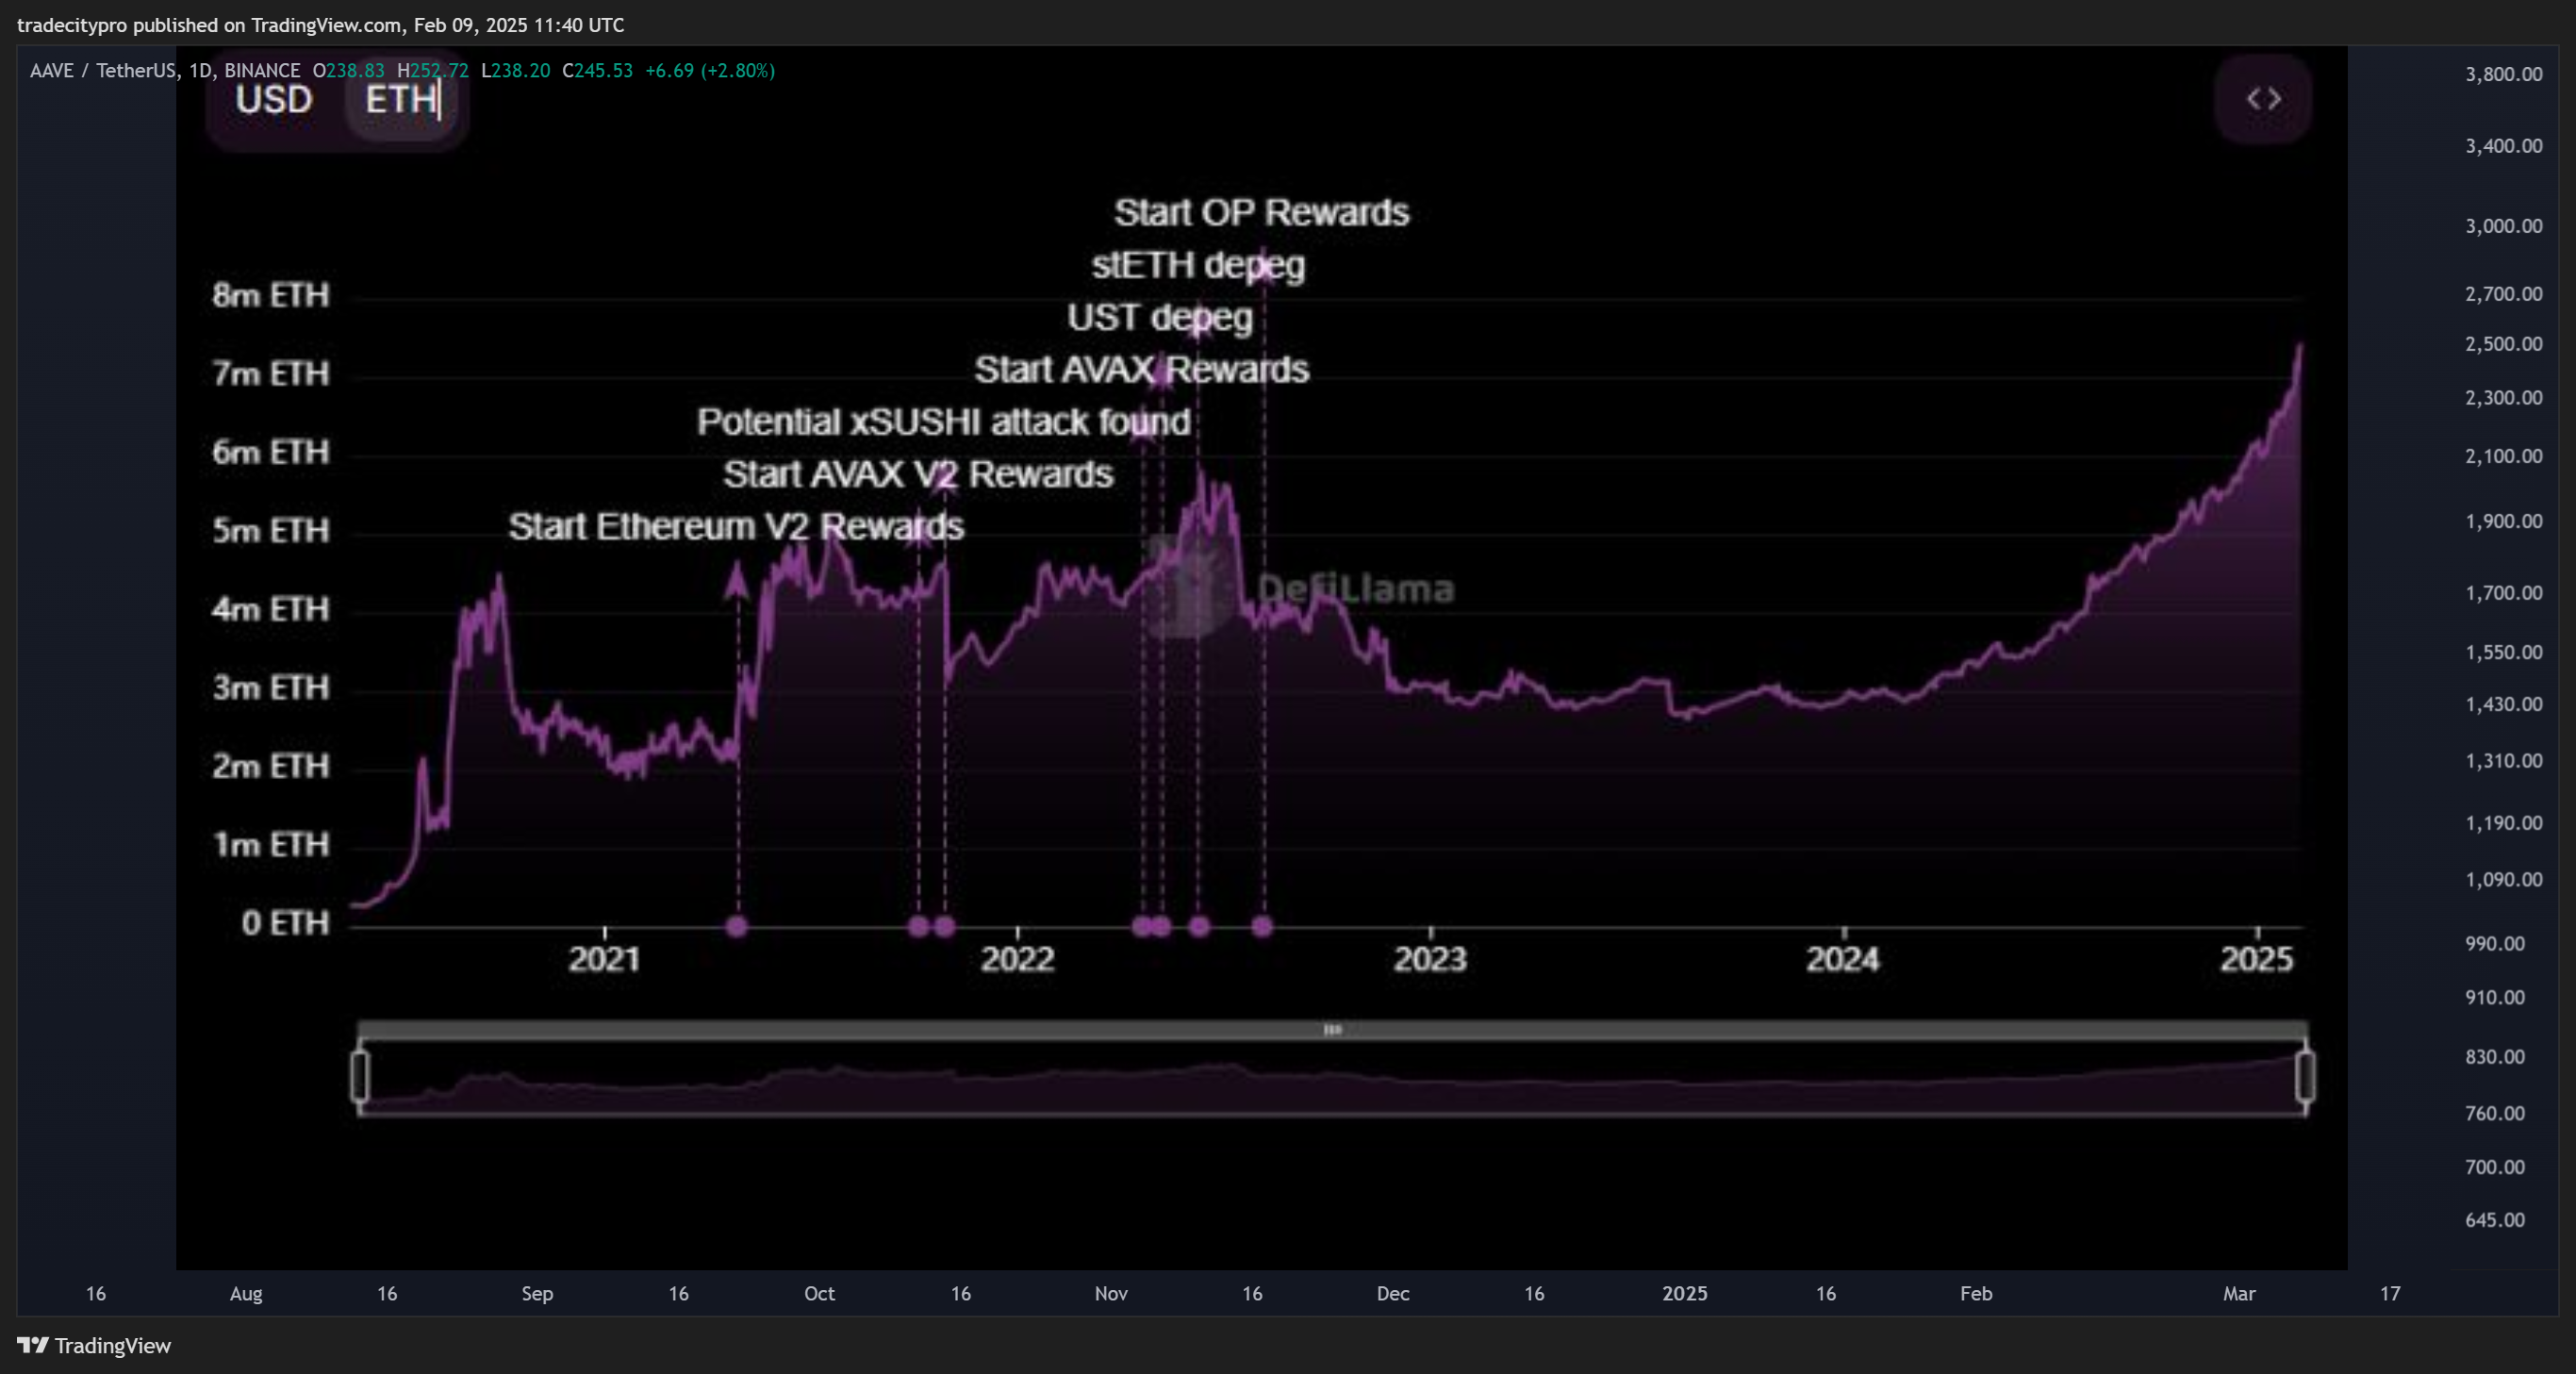Image resolution: width=2576 pixels, height=1374 pixels.
Task: Click the 2021 x-axis year label
Action: click(604, 959)
